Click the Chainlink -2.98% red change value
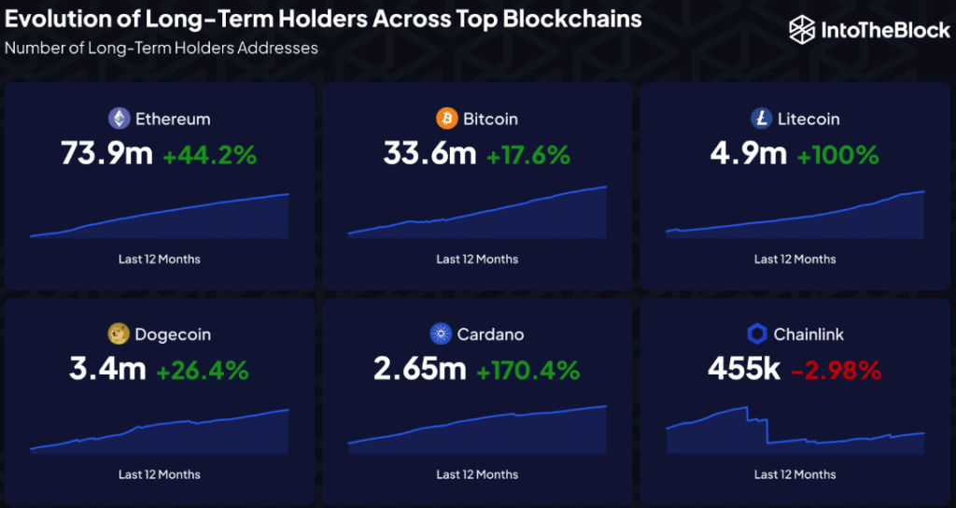Screen dimensions: 956x508 [836, 370]
